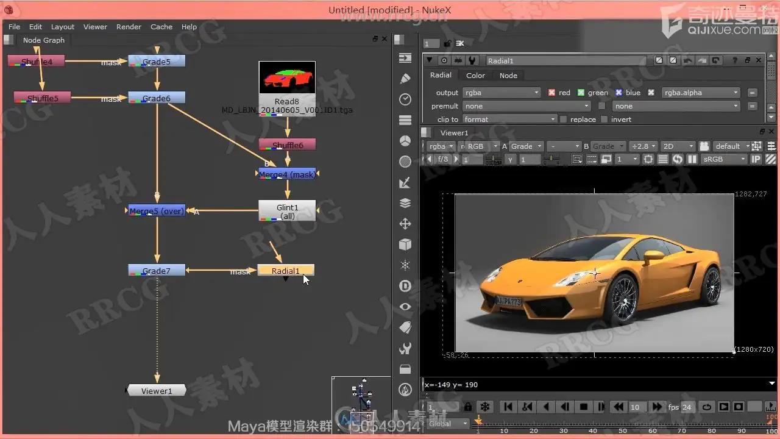
Task: Switch to the Color tab
Action: pos(475,76)
